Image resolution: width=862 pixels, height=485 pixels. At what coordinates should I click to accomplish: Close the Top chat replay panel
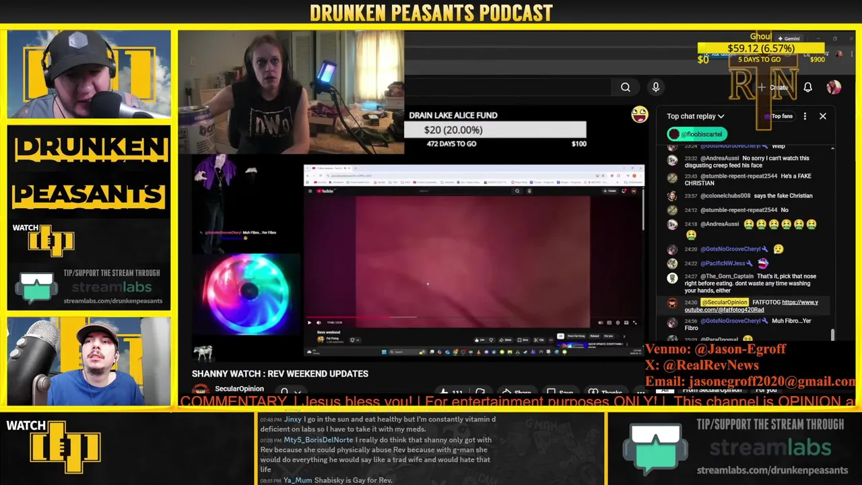tap(822, 116)
